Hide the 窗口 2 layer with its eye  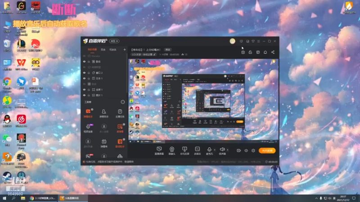pos(84,73)
